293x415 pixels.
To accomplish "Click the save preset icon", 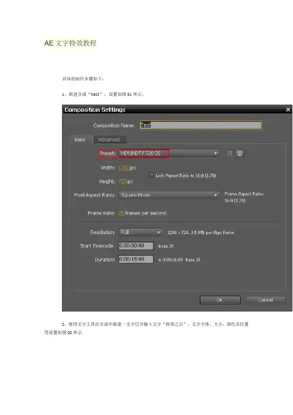I will coord(229,154).
